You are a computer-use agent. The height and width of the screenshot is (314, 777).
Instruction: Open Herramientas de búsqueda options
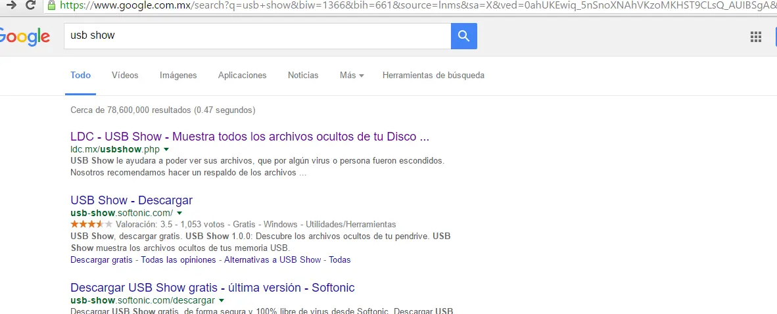pos(434,76)
